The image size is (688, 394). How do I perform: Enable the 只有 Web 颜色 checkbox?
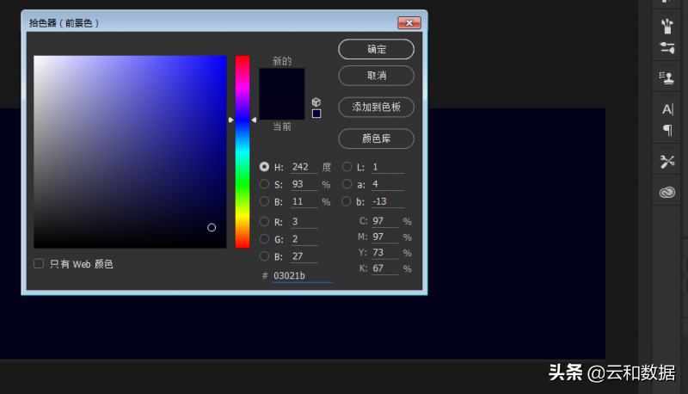pyautogui.click(x=39, y=264)
